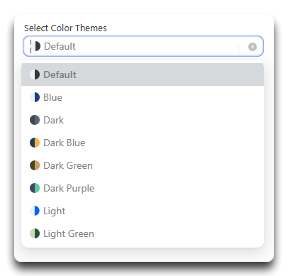The image size is (288, 276).
Task: Pick the Dark theme label
Action: point(54,120)
